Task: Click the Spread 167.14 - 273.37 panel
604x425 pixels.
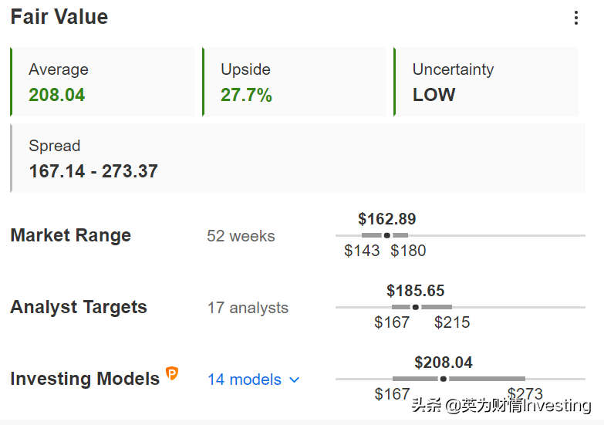Action: pos(298,158)
